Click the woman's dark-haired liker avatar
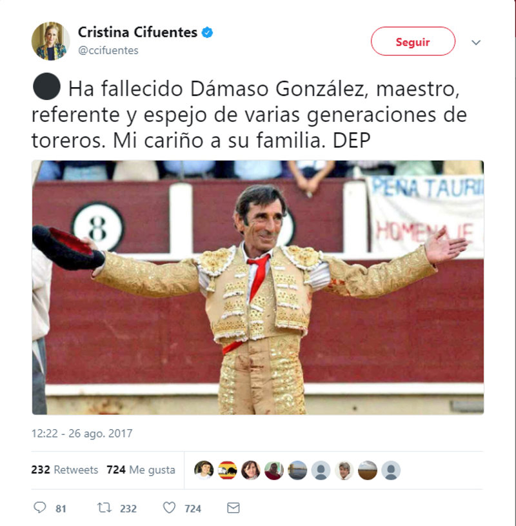The width and height of the screenshot is (516, 526). coord(251,470)
